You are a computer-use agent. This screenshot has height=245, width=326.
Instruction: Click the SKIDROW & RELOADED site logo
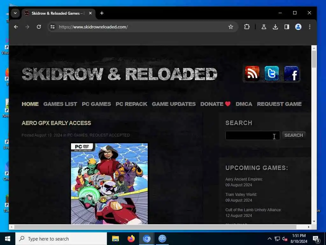tap(120, 74)
